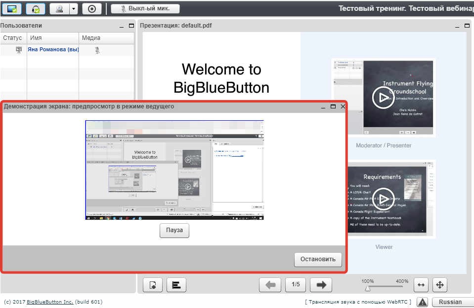Click the fit to width icon
The height and width of the screenshot is (308, 474).
pyautogui.click(x=421, y=285)
